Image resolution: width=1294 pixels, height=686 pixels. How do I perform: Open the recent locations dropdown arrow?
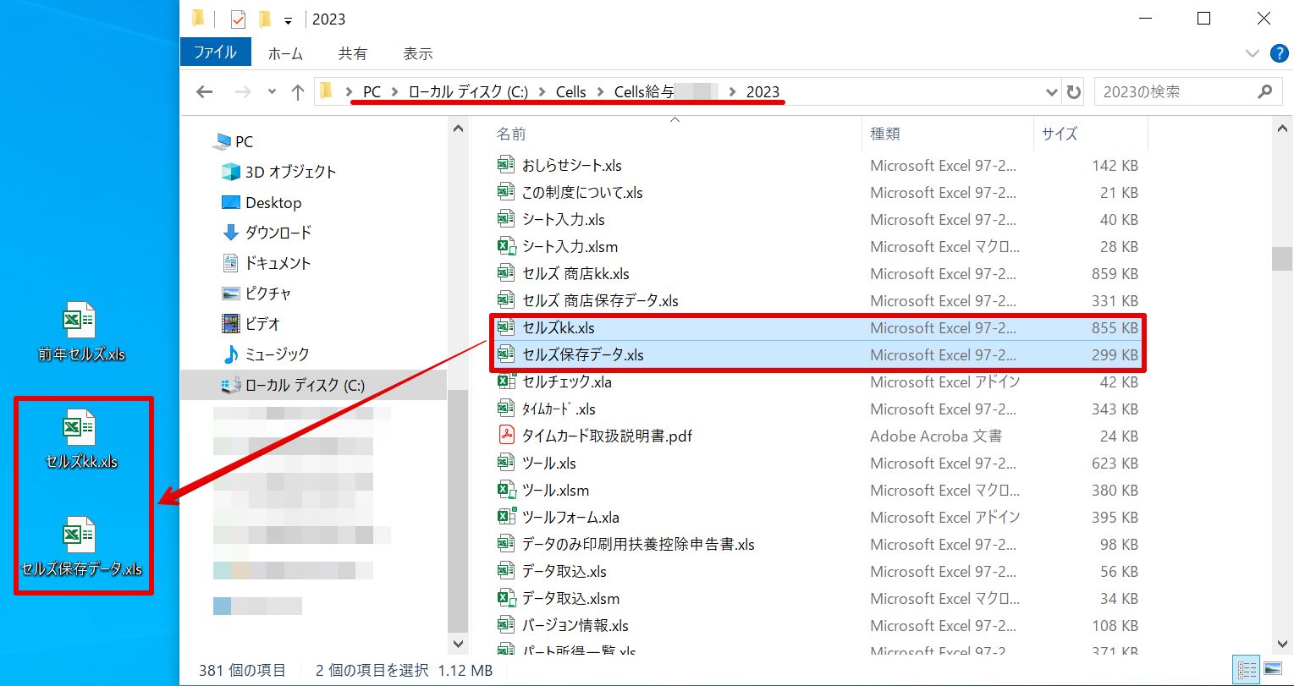click(272, 92)
